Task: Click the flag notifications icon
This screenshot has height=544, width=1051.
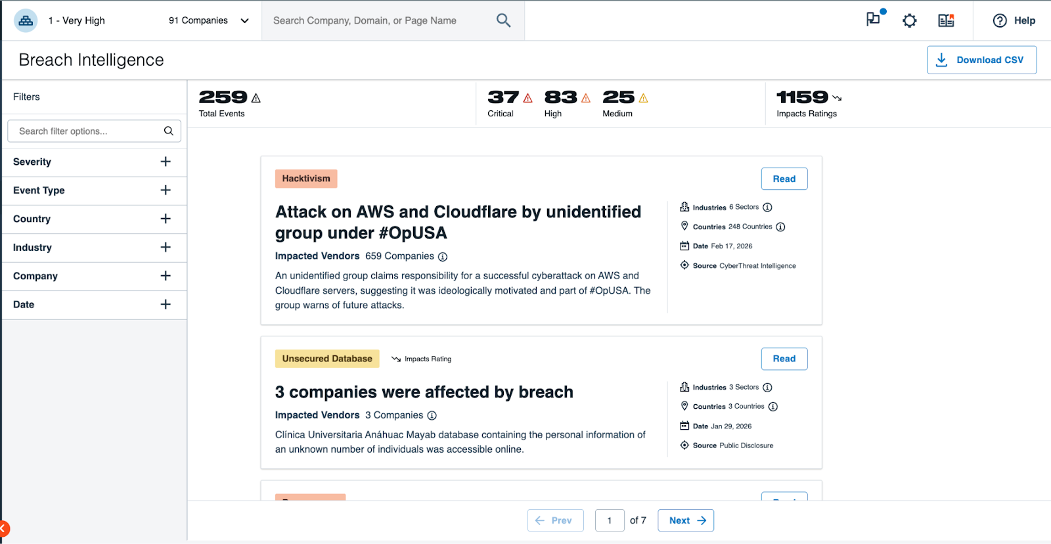Action: click(873, 20)
